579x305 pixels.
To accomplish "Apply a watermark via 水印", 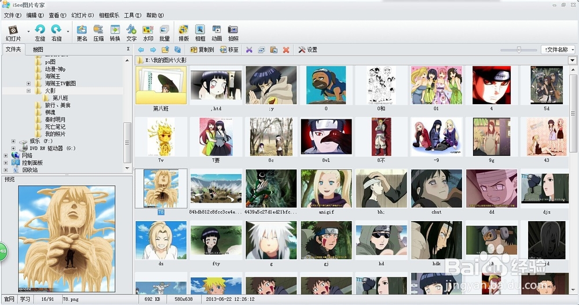I will coord(148,32).
